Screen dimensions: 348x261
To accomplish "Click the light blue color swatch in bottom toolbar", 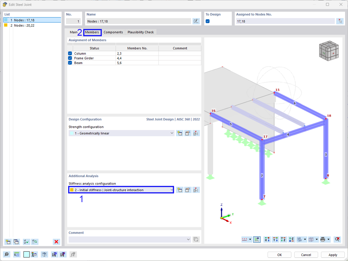I will pyautogui.click(x=26, y=254).
